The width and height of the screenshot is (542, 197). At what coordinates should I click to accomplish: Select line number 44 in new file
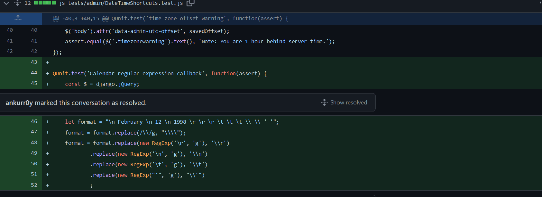pyautogui.click(x=34, y=73)
